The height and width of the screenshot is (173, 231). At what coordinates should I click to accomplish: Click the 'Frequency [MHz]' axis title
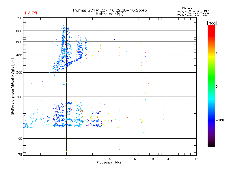(109, 163)
